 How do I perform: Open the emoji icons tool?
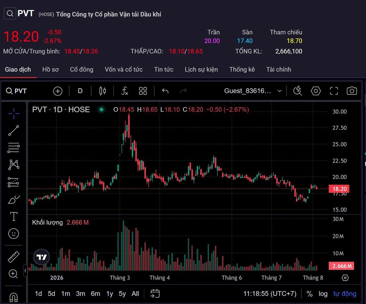(14, 233)
